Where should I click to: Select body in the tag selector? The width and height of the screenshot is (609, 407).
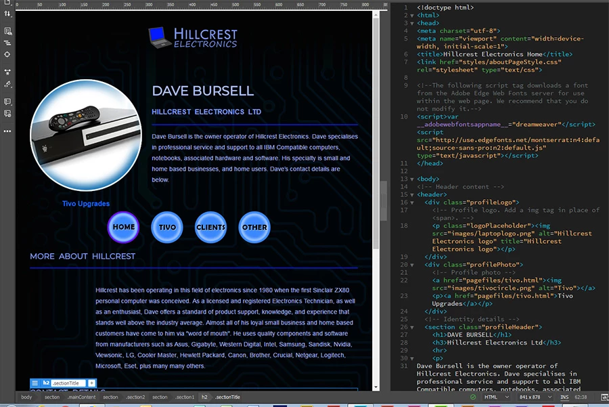click(26, 397)
